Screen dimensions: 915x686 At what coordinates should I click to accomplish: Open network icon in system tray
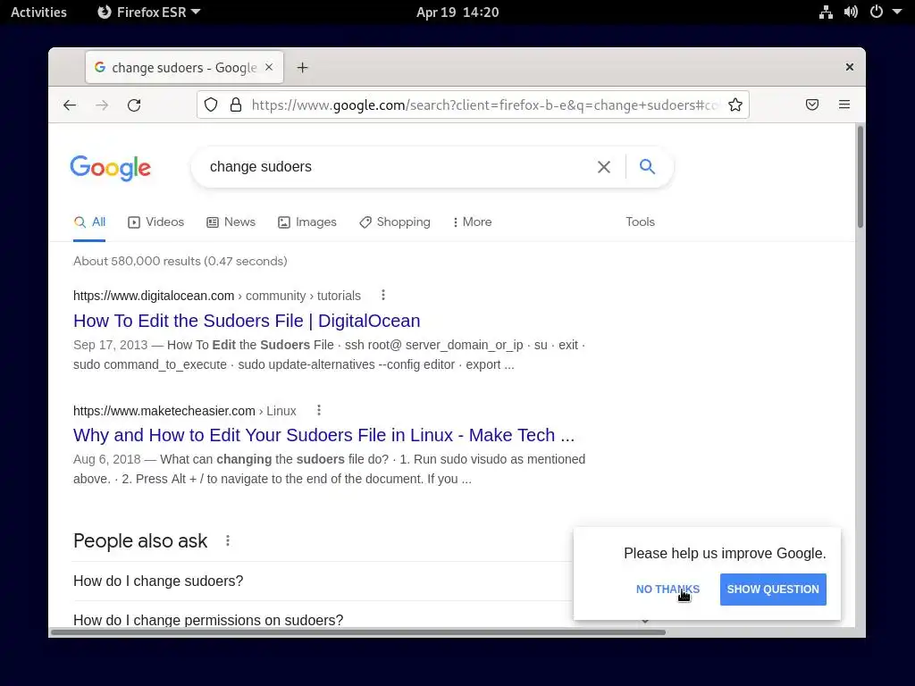[x=826, y=13]
